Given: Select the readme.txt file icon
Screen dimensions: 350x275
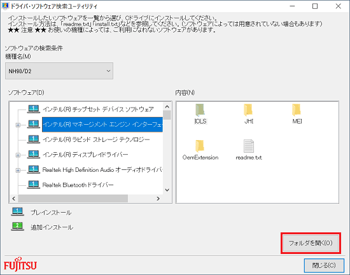Looking at the screenshot, I should tap(248, 146).
